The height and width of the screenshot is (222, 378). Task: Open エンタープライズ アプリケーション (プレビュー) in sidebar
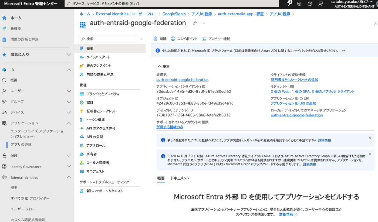[37, 134]
